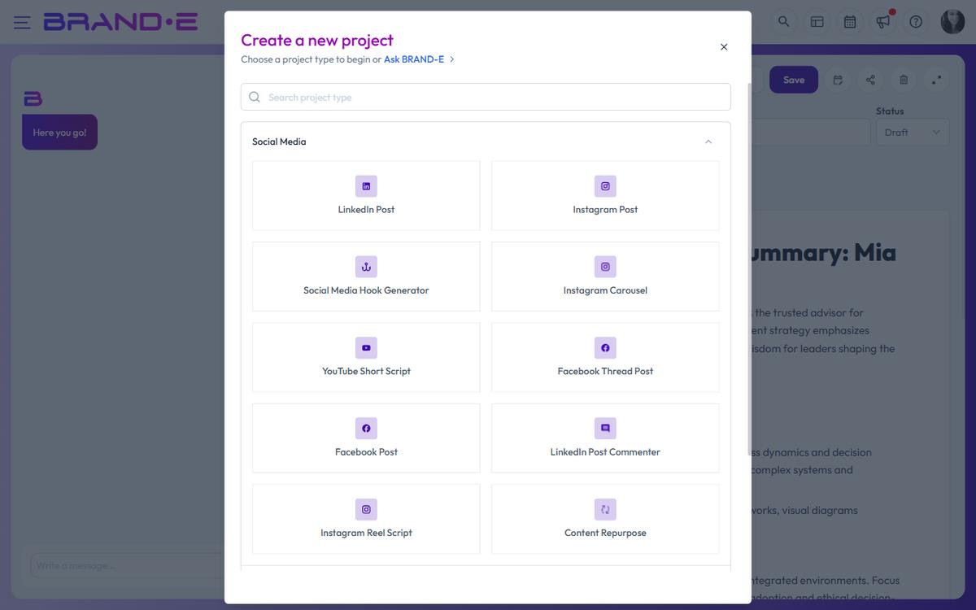Screen dimensions: 976x610
Task: Click the trash delete icon
Action: (904, 80)
